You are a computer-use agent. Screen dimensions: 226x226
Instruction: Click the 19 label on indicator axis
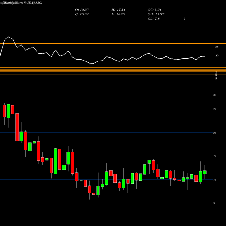tap(217, 56)
